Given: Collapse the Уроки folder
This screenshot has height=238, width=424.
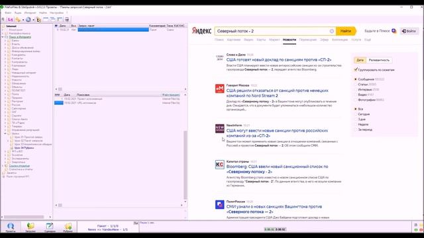Looking at the screenshot, I should (x=5, y=134).
